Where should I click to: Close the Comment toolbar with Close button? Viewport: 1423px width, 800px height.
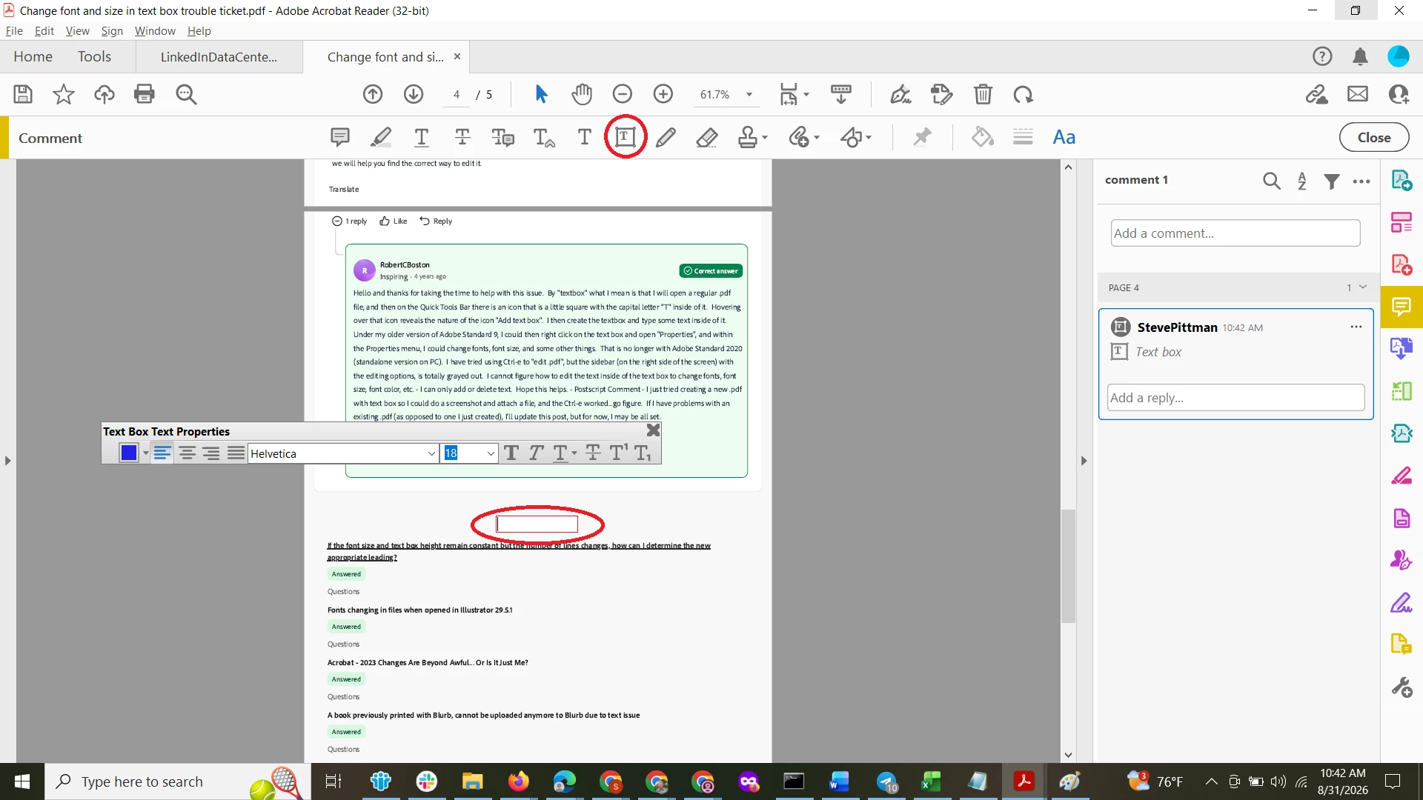(1374, 138)
